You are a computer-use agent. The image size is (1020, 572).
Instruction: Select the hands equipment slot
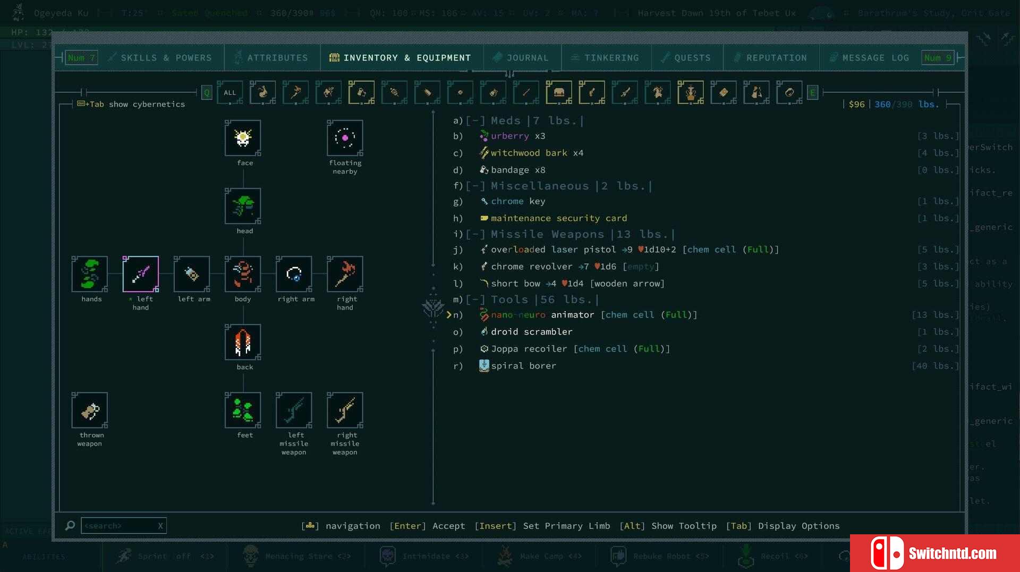[90, 274]
